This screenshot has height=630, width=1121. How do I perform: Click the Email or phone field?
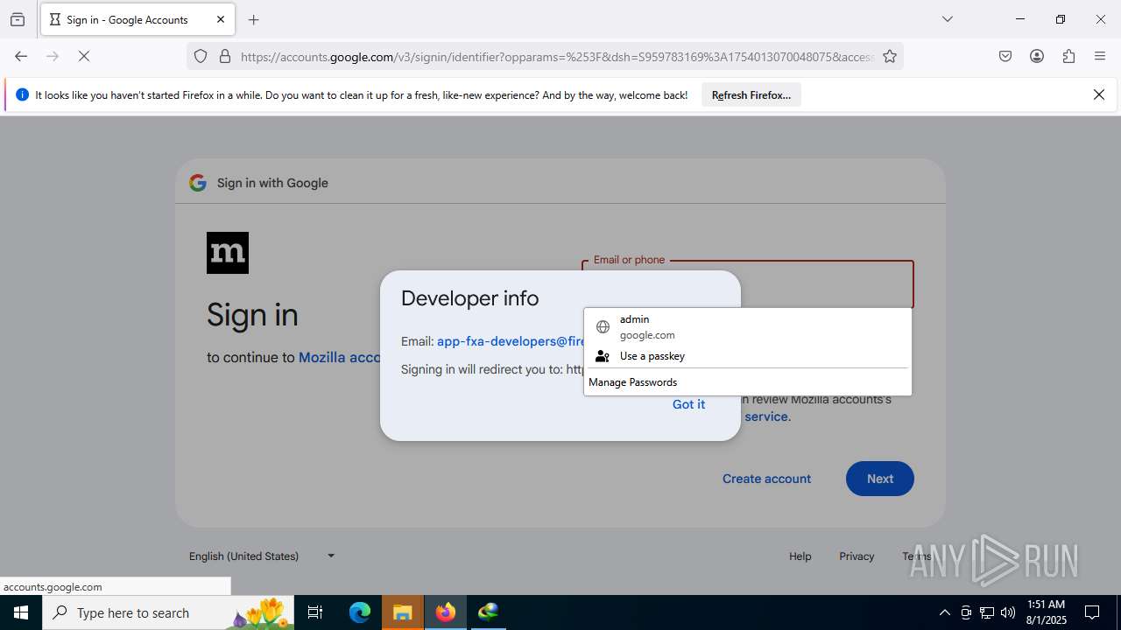tap(748, 284)
